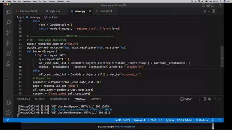Click editor vertical scrollbar thumb

pyautogui.click(x=222, y=56)
